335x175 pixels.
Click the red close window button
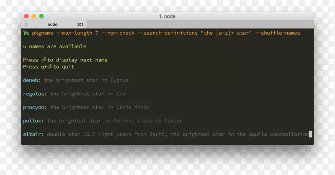click(26, 16)
